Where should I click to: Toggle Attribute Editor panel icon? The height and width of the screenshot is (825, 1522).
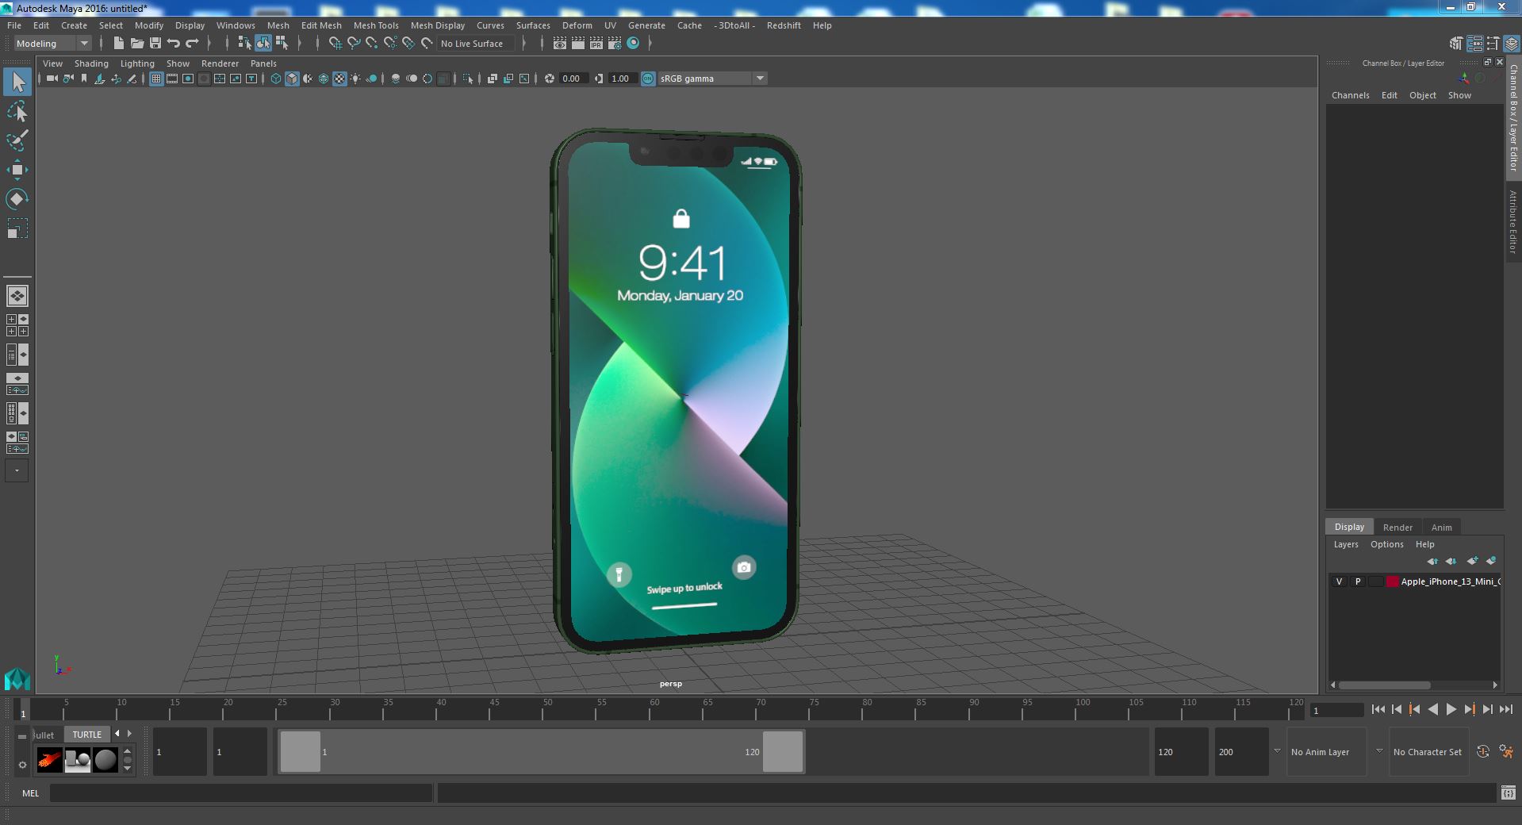click(1475, 44)
